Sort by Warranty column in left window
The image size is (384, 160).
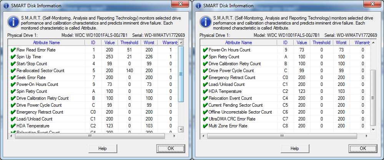(168, 43)
